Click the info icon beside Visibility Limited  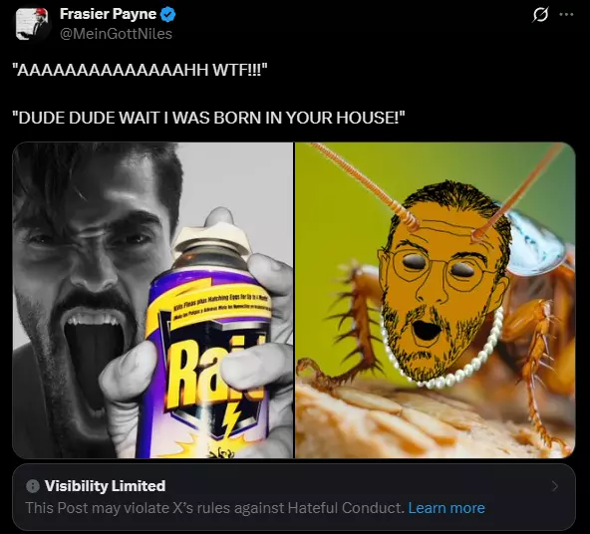pyautogui.click(x=33, y=486)
